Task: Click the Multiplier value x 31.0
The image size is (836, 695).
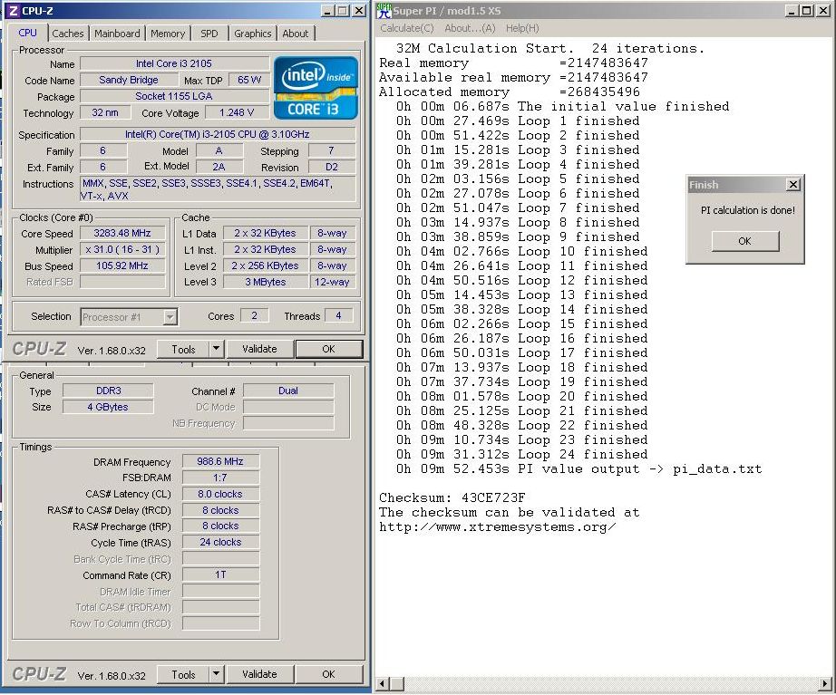Action: pos(122,249)
